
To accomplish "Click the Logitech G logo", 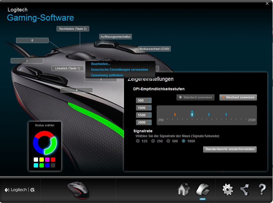I will tap(20, 190).
